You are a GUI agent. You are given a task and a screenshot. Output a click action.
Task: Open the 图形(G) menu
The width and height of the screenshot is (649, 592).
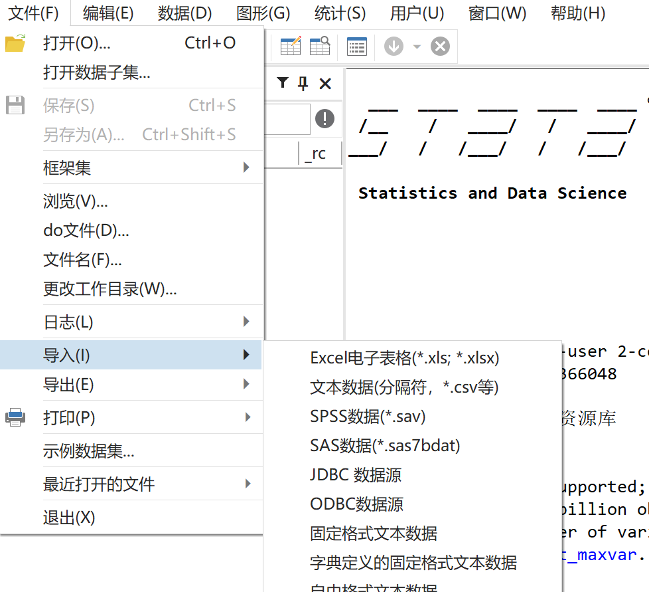(263, 13)
